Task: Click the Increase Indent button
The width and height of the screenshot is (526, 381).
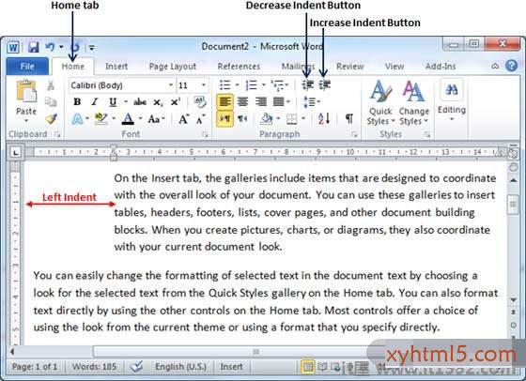Action: pyautogui.click(x=325, y=85)
